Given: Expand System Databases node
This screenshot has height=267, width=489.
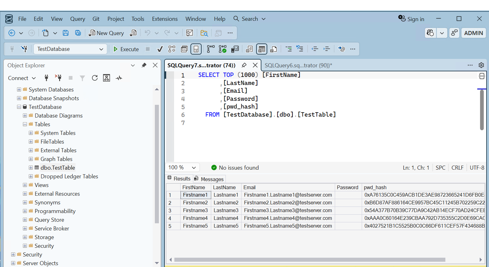Looking at the screenshot, I should tap(19, 89).
